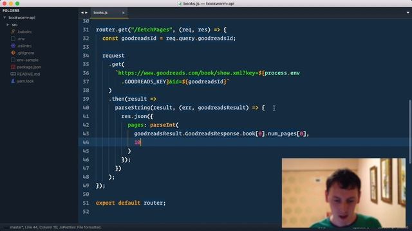Screen dimensions: 412x231
Task: Select the src folder label
Action: [15, 24]
